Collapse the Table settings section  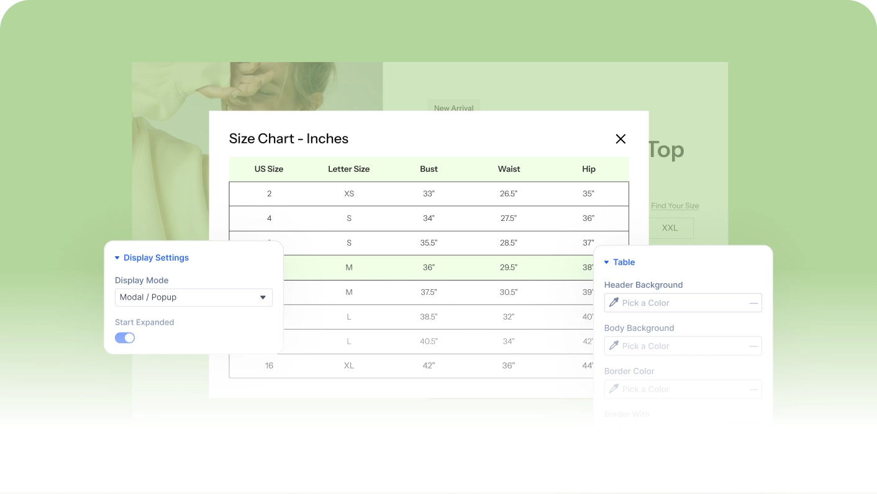[619, 263]
